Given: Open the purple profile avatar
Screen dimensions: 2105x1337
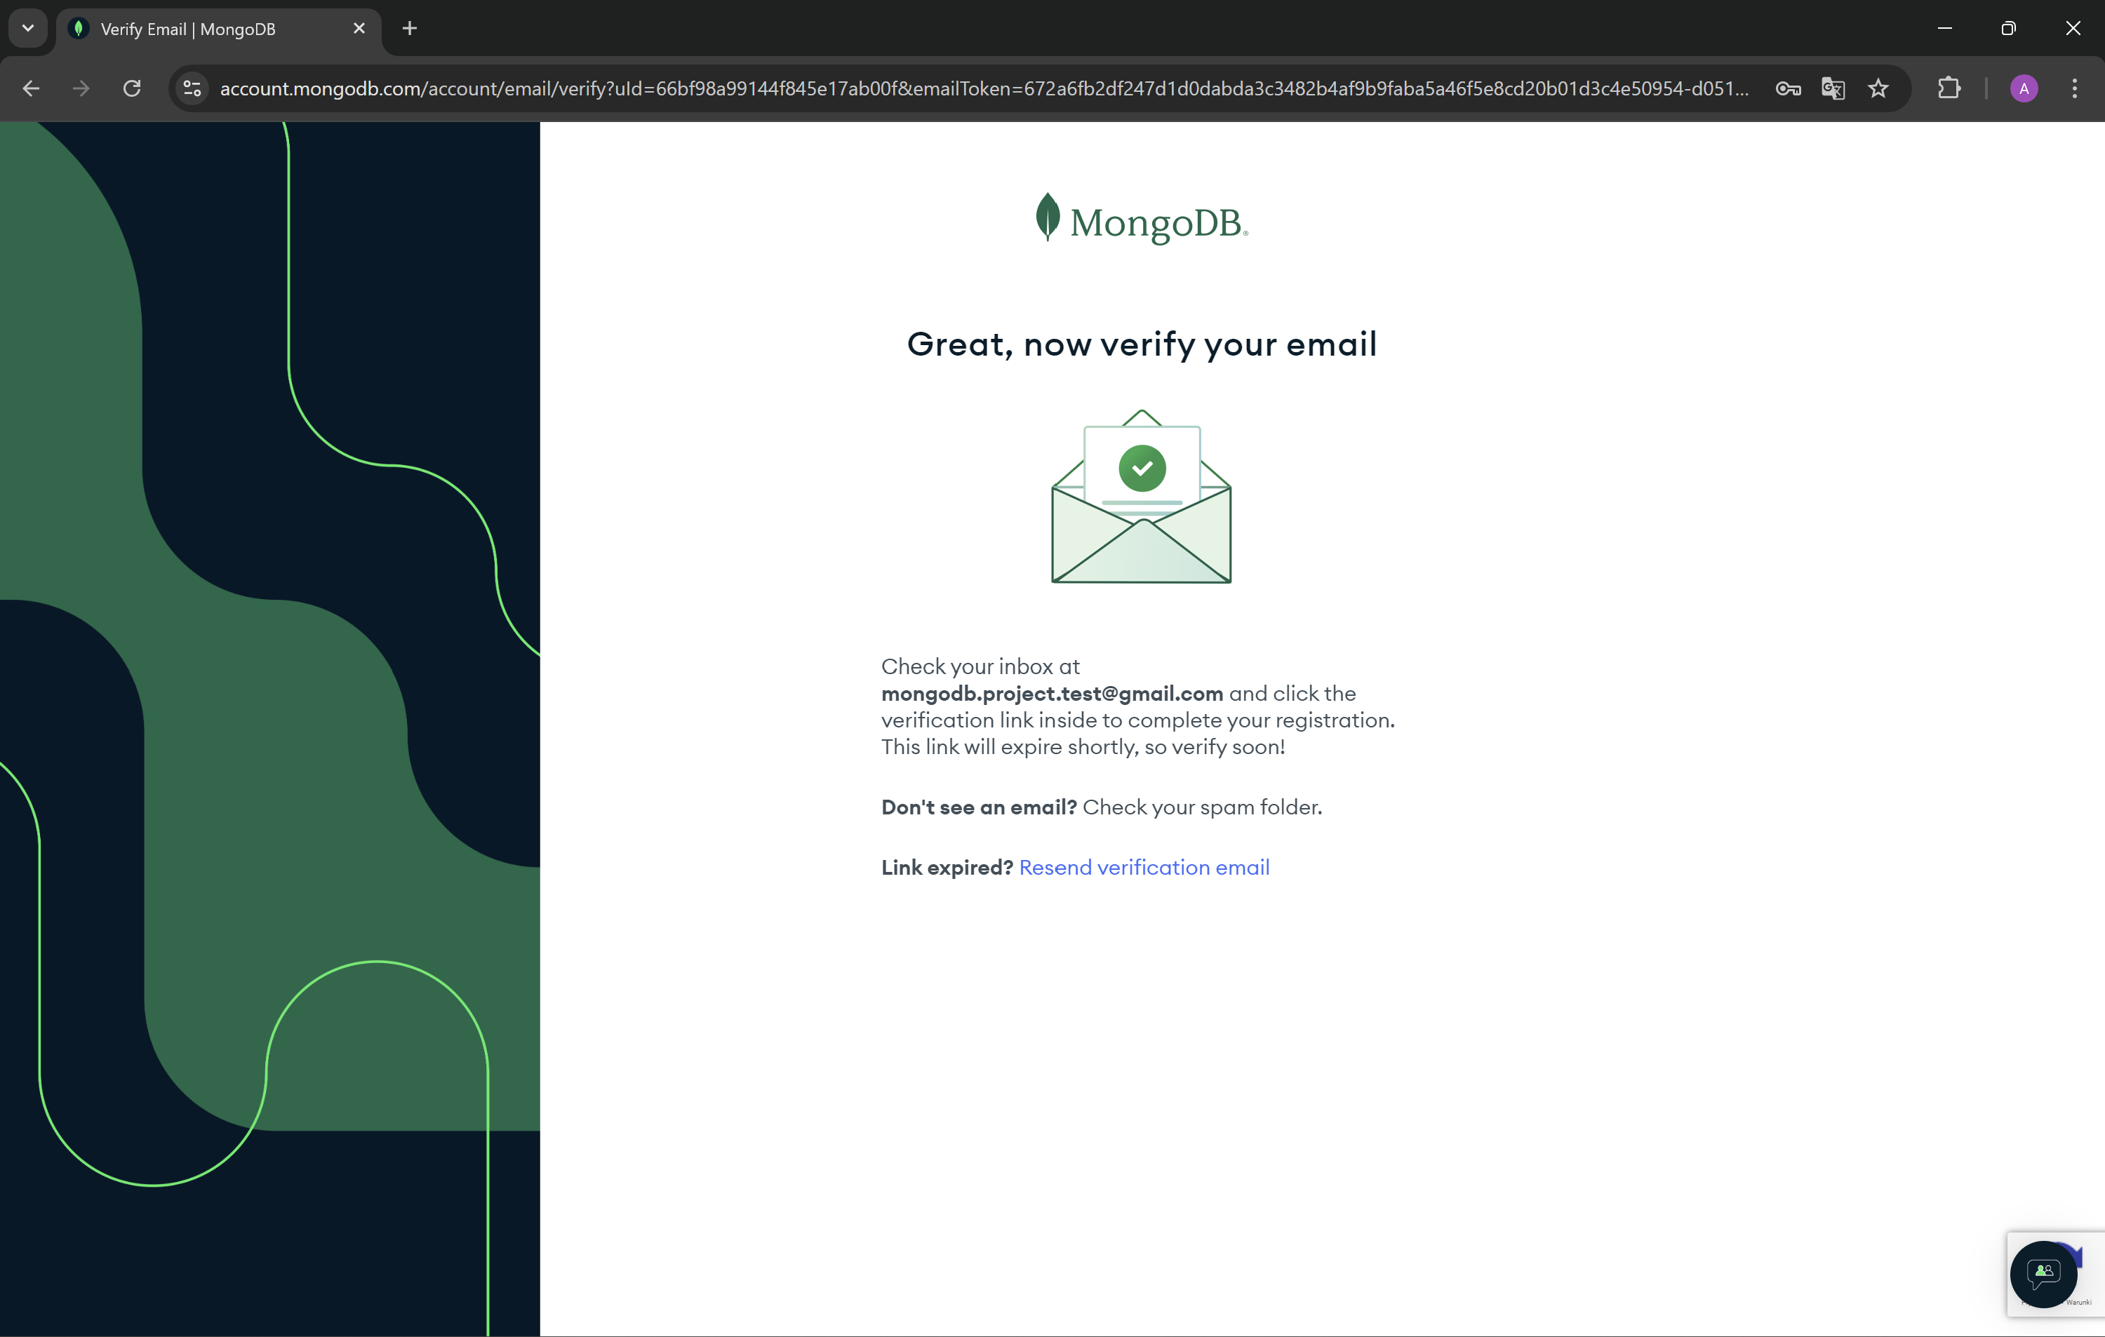Looking at the screenshot, I should coord(2024,88).
